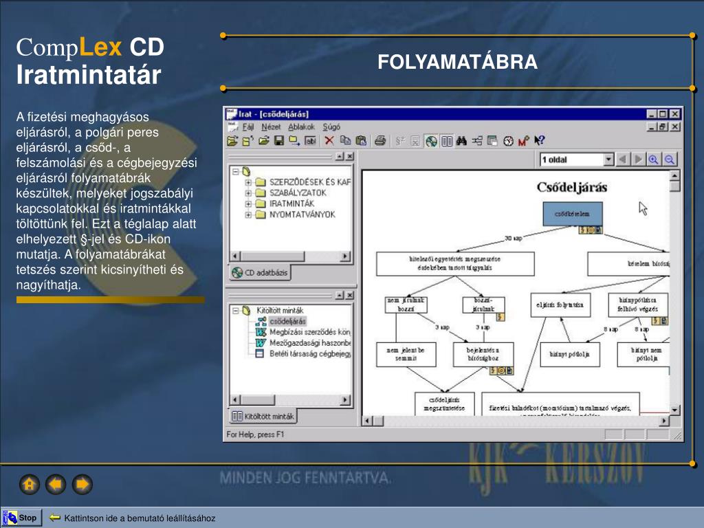Image resolution: width=704 pixels, height=528 pixels.
Task: Toggle the CD database globe toolbar button
Action: [x=431, y=141]
